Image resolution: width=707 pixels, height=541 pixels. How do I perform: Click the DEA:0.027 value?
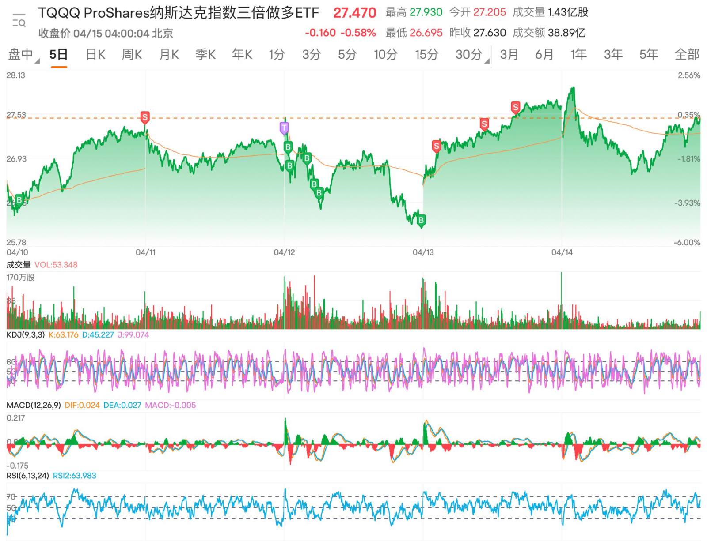[122, 405]
